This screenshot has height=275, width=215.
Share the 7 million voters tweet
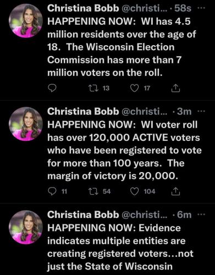175,88
